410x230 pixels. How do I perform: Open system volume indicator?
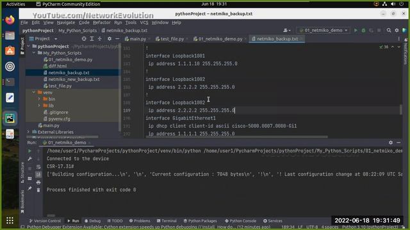pyautogui.click(x=393, y=4)
